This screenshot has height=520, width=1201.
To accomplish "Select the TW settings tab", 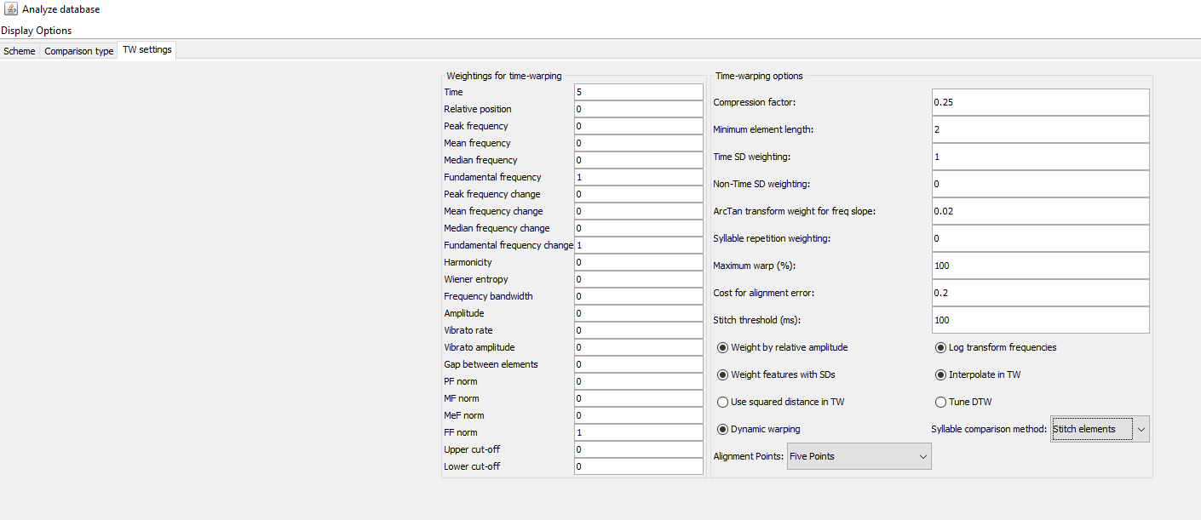I will click(x=147, y=50).
